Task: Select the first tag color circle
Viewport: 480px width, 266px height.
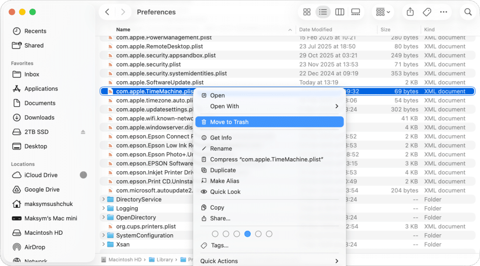Action: [215, 234]
